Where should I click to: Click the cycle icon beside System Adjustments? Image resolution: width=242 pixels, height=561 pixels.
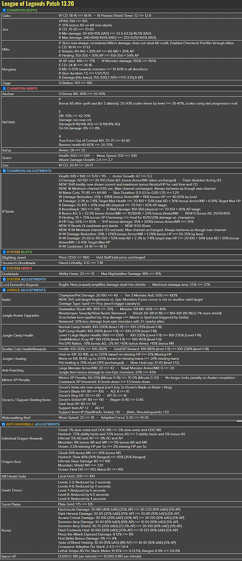4,279
